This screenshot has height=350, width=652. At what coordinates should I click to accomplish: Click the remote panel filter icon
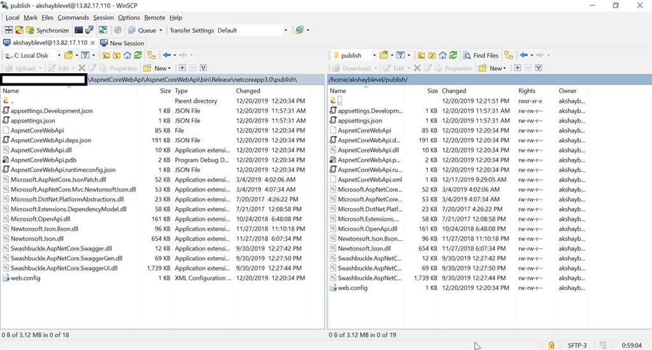coord(400,55)
